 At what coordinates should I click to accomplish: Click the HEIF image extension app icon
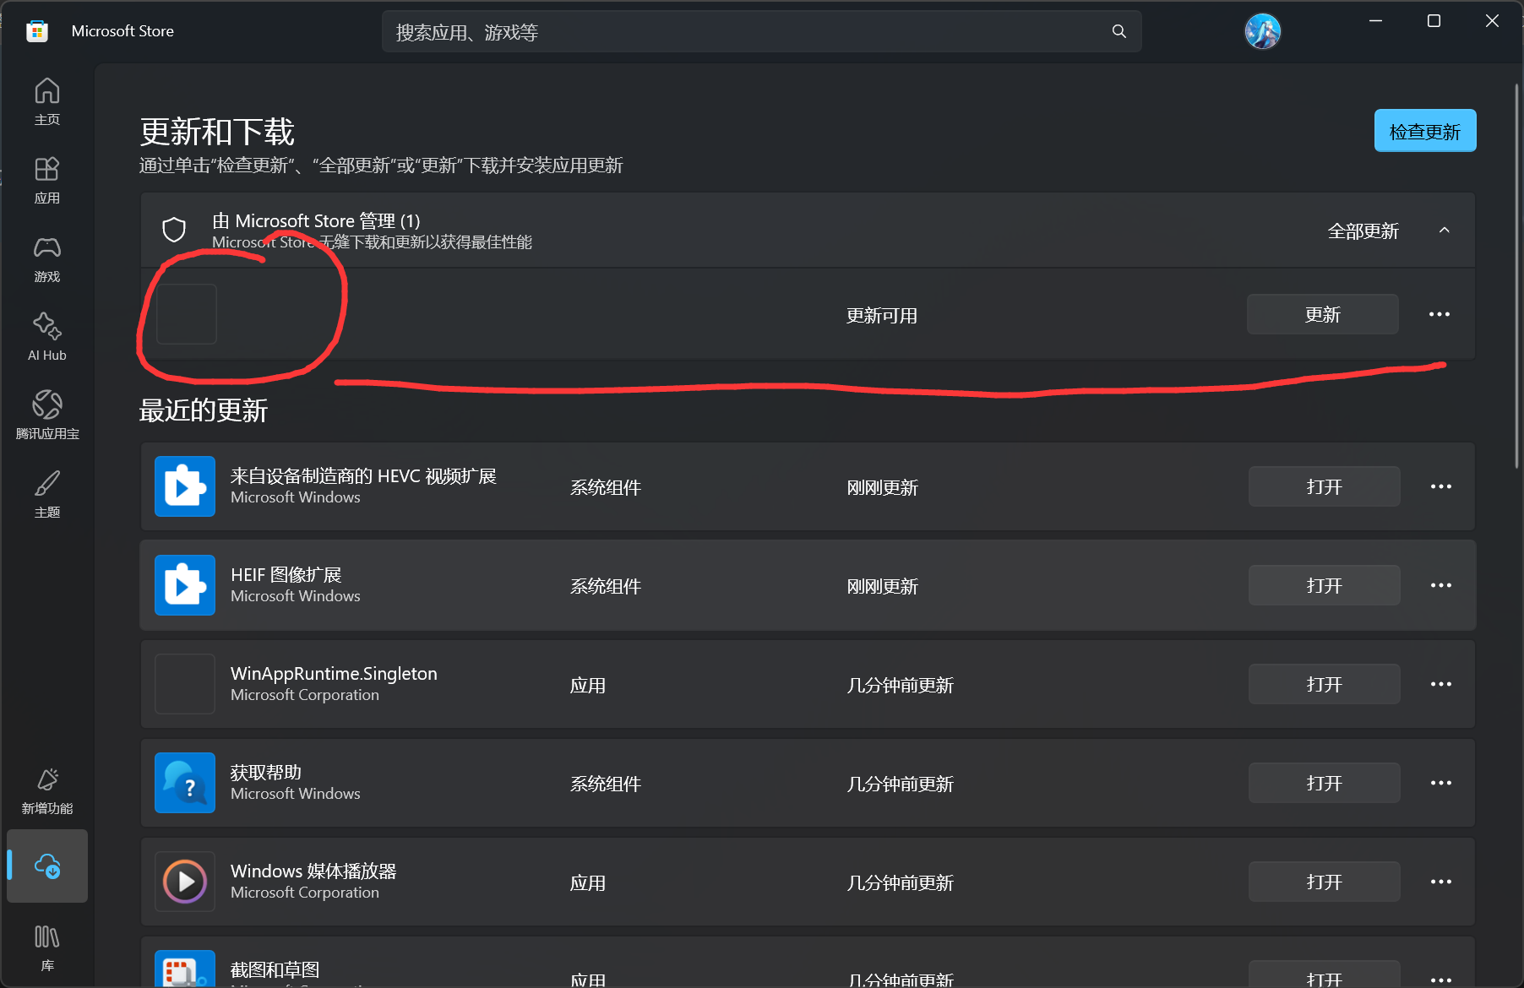tap(185, 585)
